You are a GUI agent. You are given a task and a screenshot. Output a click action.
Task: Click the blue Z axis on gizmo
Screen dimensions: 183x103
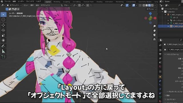(150, 13)
